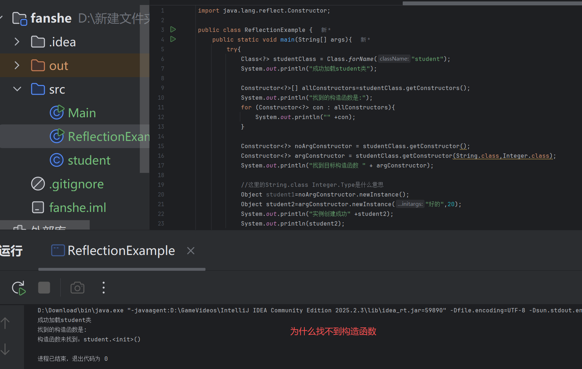Select the src folder in project tree
Viewport: 582px width, 369px height.
point(57,89)
